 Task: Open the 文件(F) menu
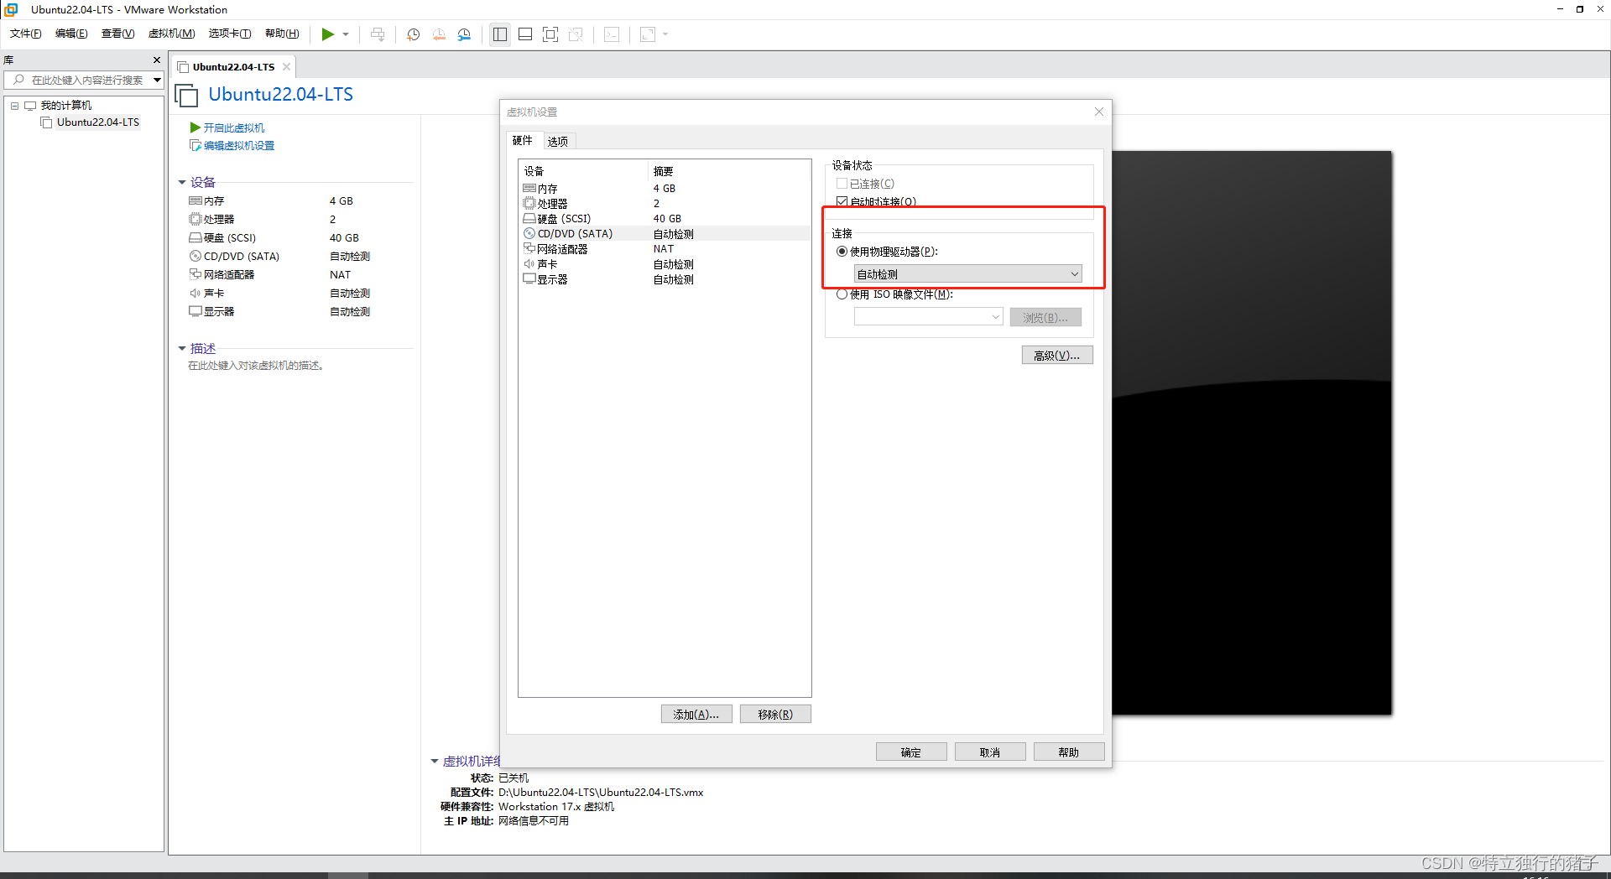[x=26, y=34]
